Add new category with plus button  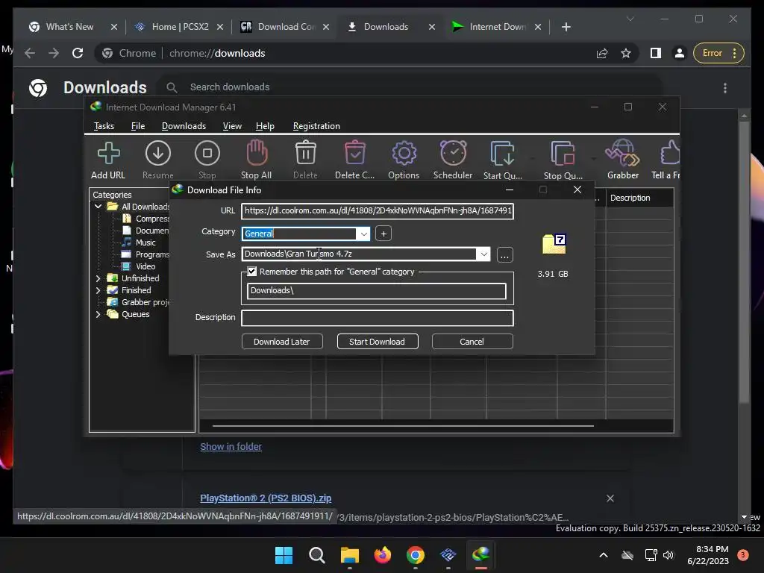tap(383, 234)
